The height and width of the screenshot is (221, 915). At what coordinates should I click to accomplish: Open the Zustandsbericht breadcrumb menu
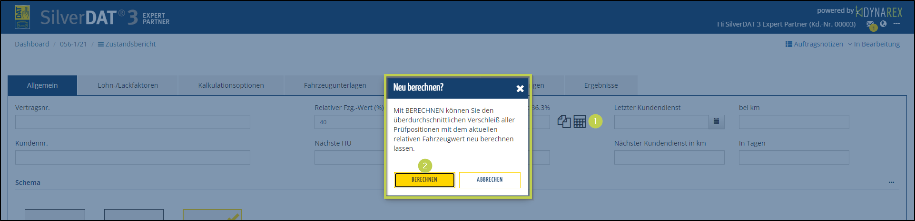127,44
